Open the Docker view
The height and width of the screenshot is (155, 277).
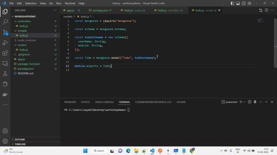click(x=5, y=94)
